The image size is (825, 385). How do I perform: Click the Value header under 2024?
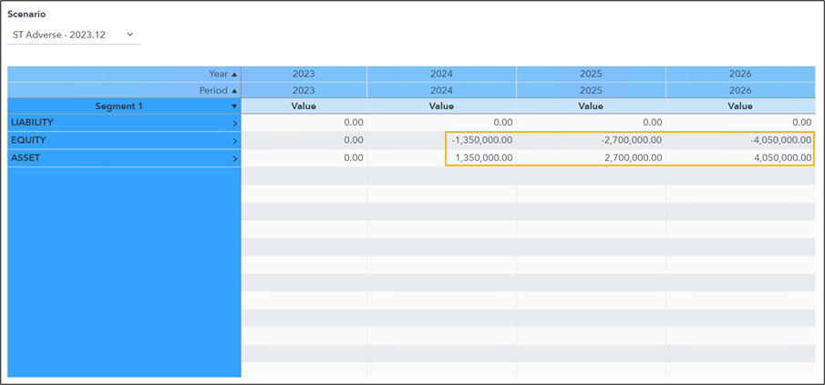click(441, 106)
